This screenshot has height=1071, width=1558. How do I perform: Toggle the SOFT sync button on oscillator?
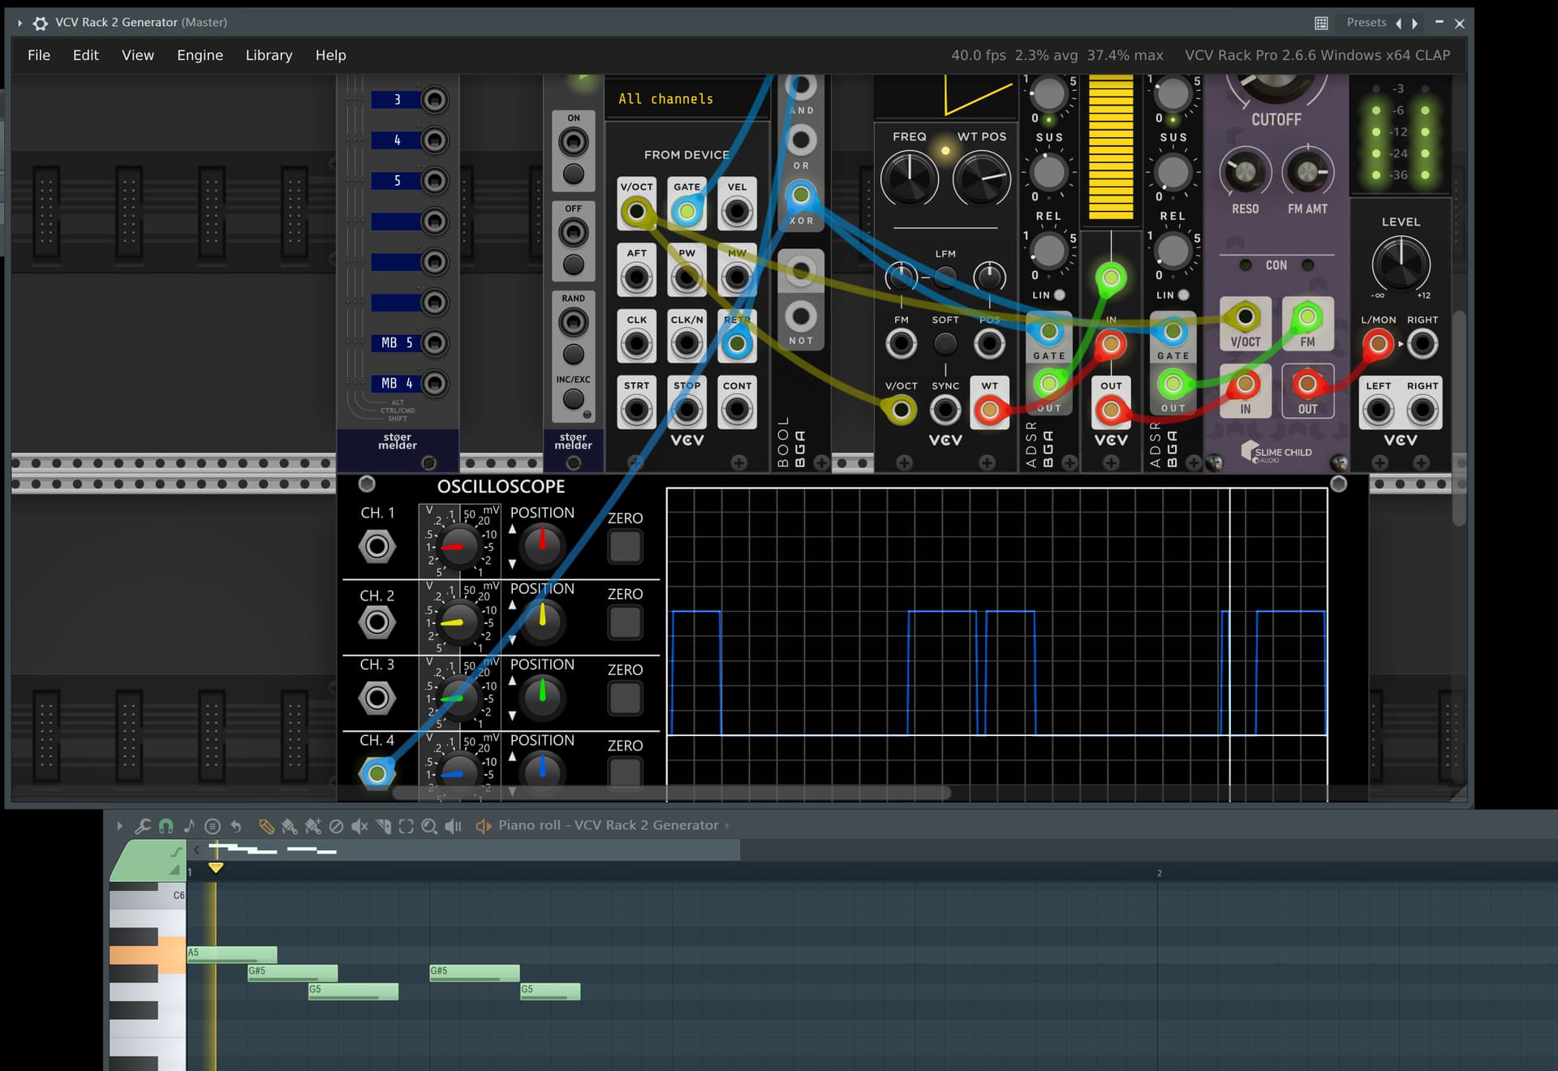pyautogui.click(x=945, y=344)
